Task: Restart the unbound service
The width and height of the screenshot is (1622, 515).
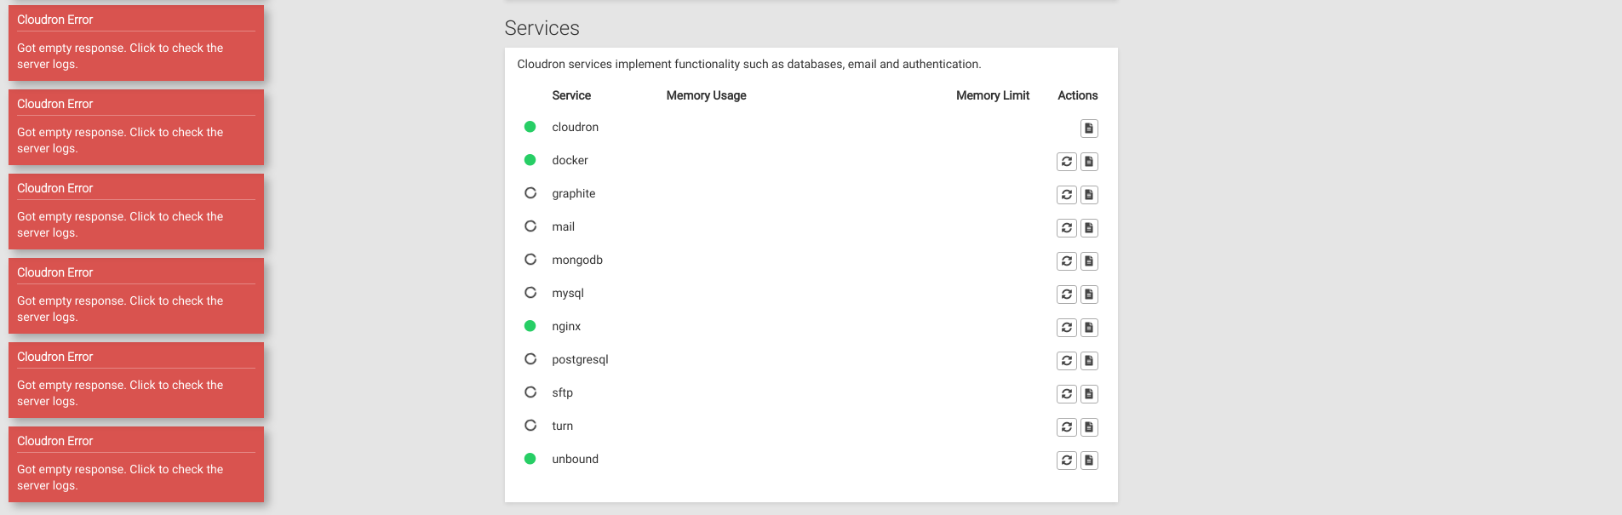Action: tap(1067, 461)
